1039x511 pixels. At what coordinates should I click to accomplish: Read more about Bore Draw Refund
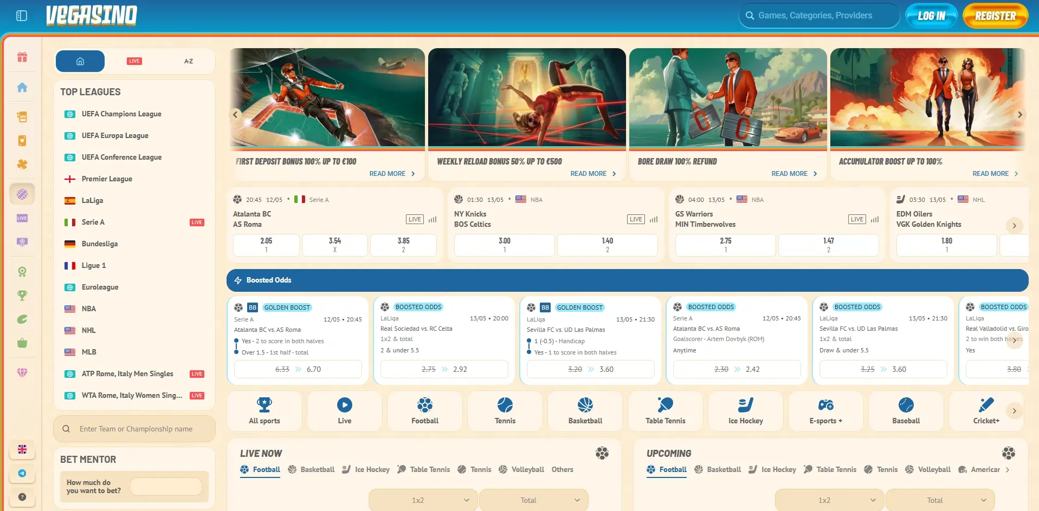[794, 174]
